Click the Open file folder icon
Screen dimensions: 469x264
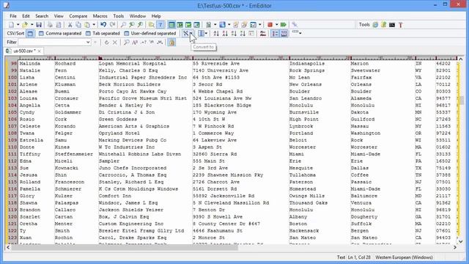pos(25,25)
